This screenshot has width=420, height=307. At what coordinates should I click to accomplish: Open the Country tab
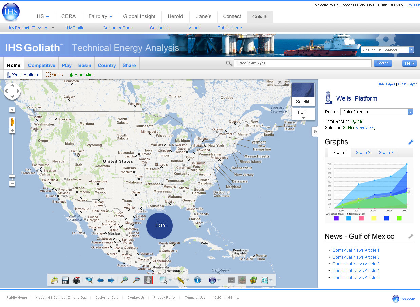click(x=107, y=65)
